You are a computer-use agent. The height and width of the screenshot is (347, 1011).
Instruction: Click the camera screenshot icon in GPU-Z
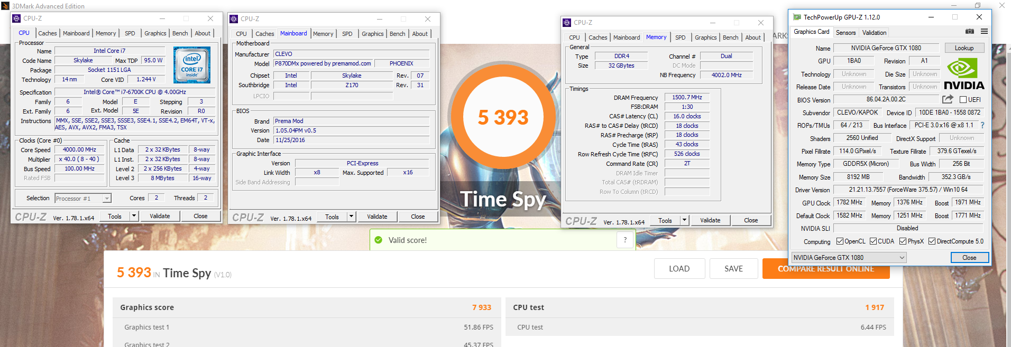969,32
